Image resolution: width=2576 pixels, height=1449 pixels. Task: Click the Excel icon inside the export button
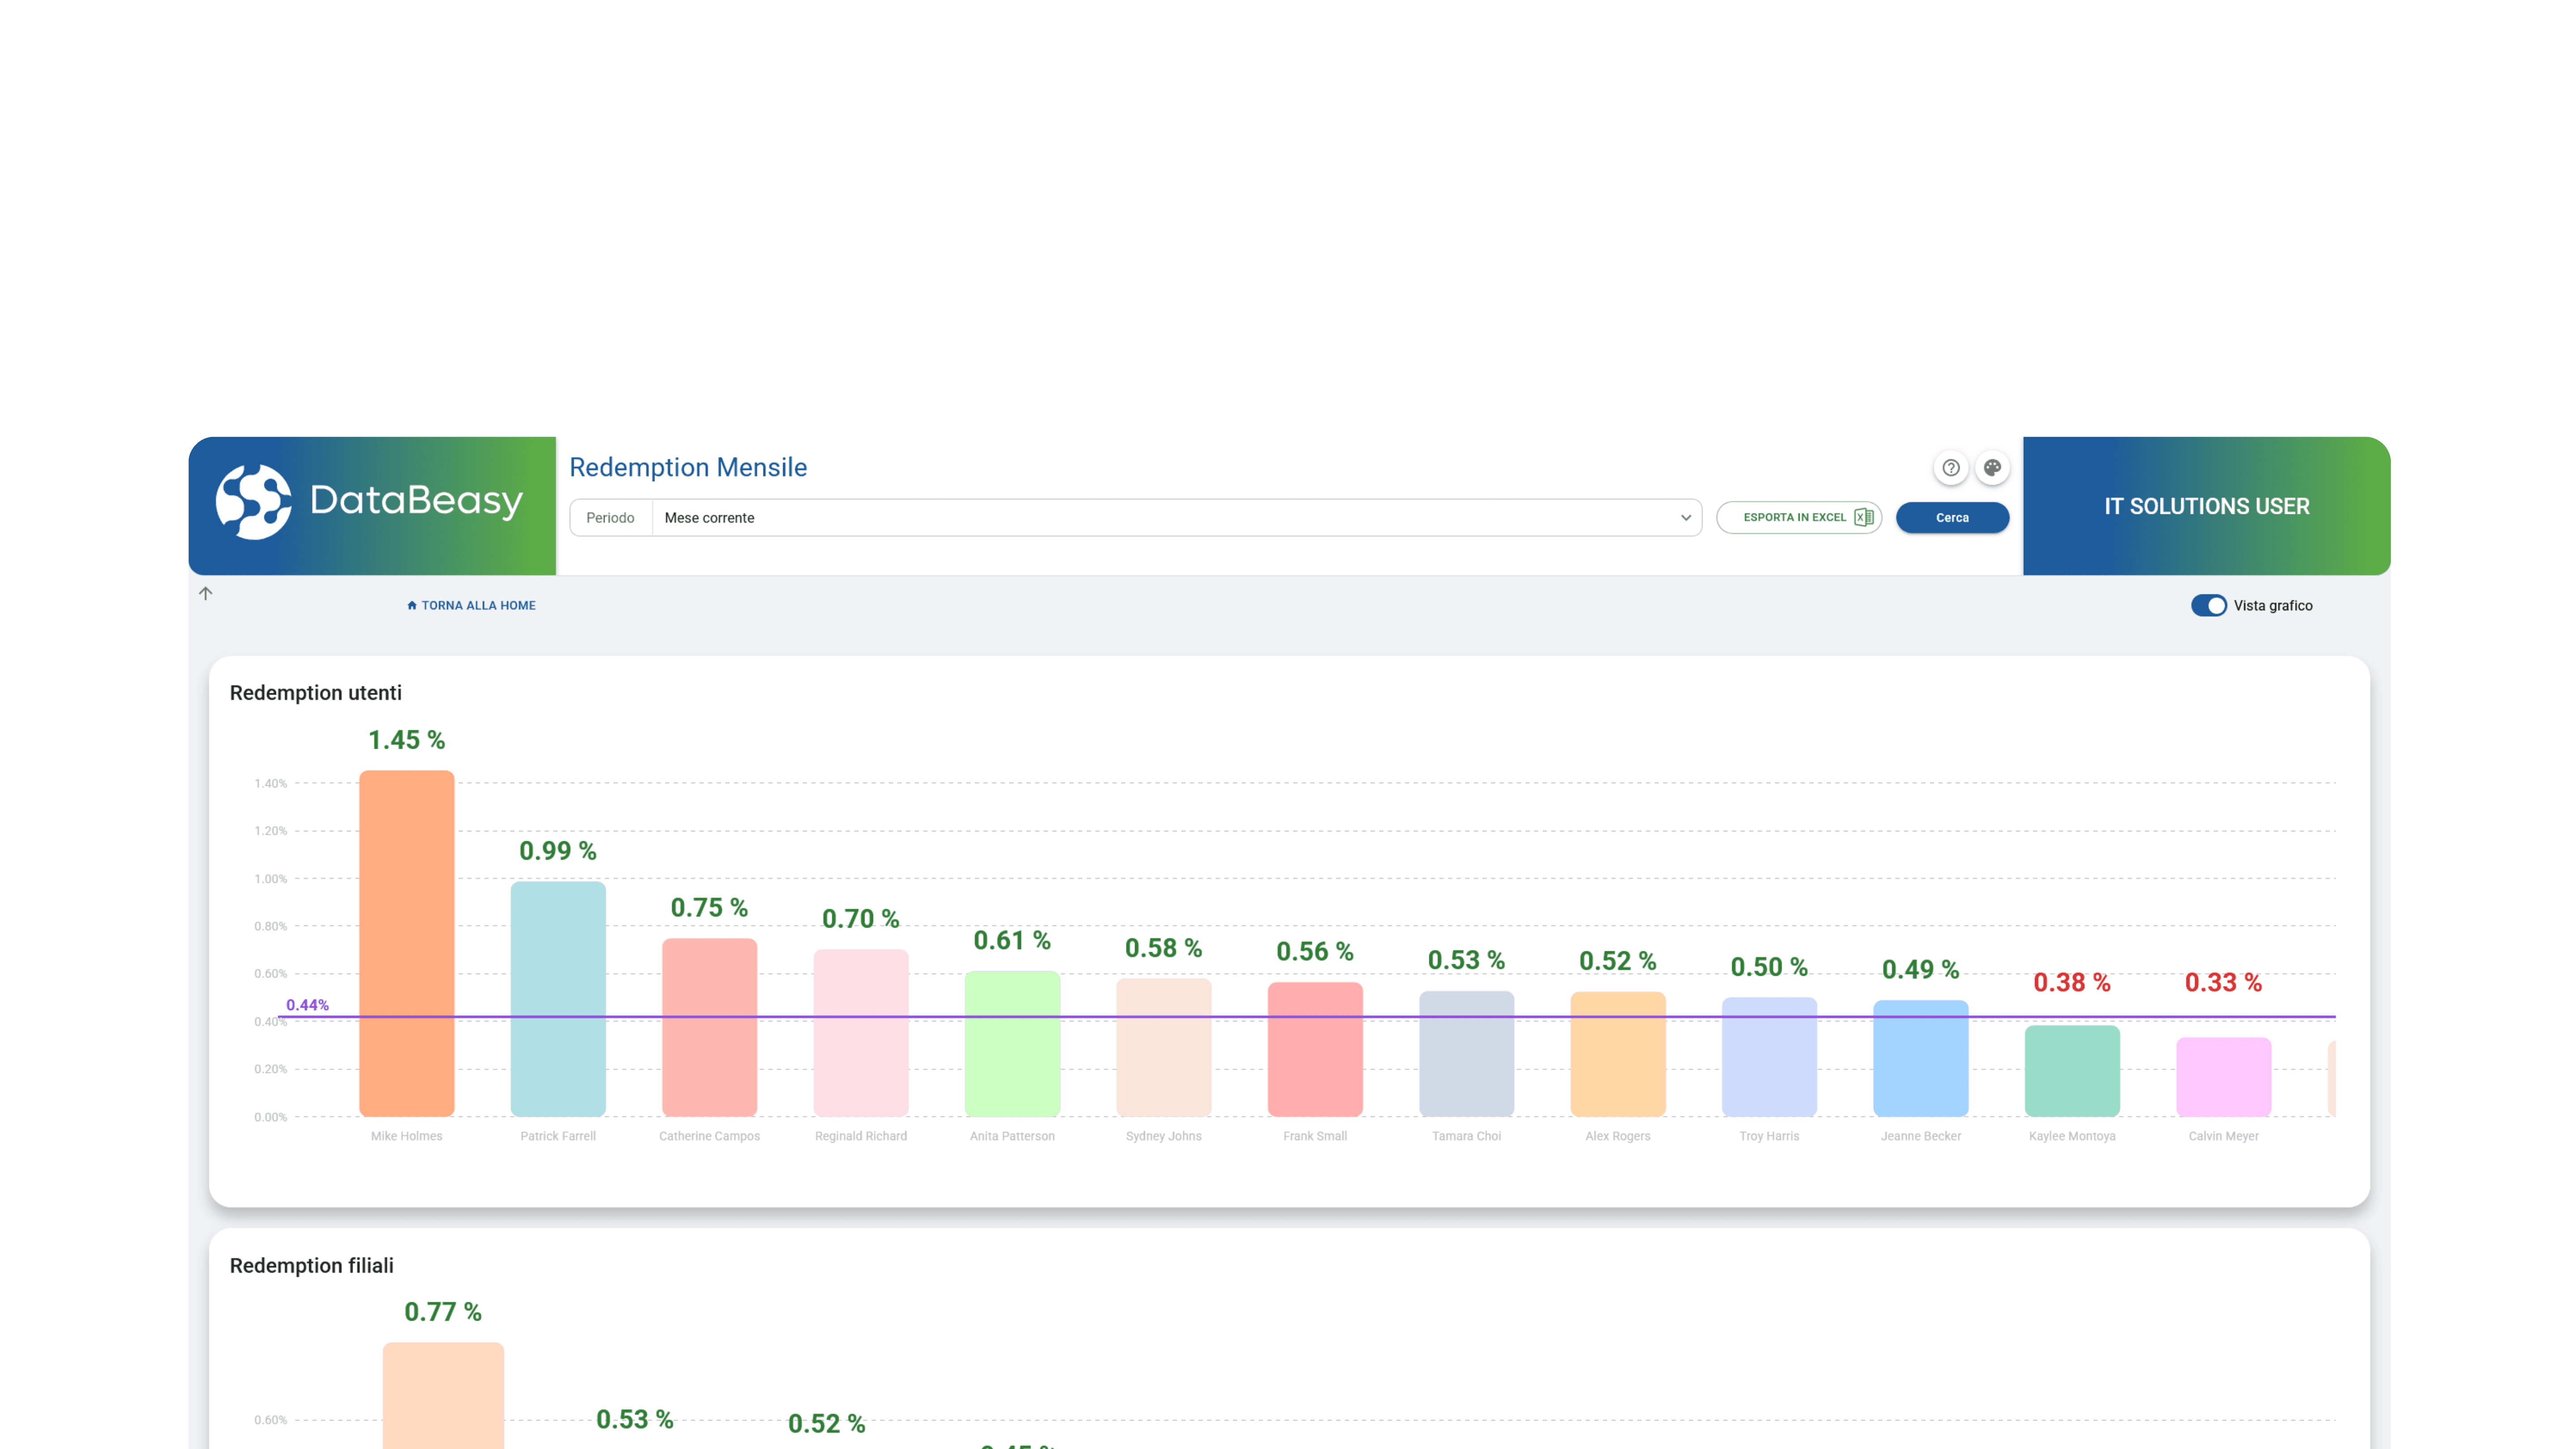tap(1864, 517)
